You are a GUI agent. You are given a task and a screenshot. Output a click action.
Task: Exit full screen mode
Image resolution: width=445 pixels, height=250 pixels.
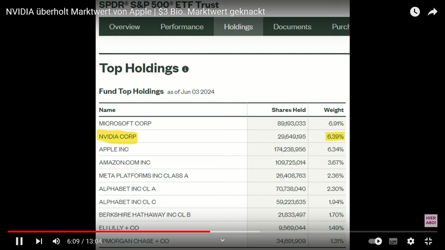(428, 241)
